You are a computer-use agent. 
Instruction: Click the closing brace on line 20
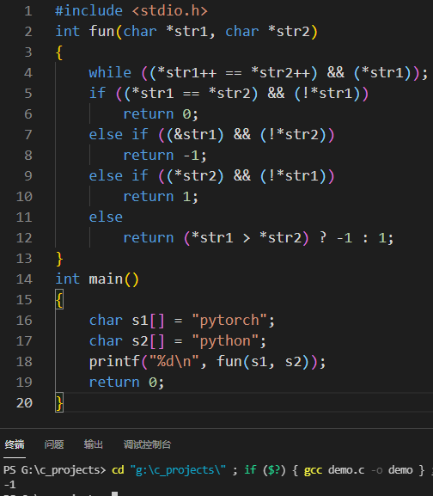coord(59,403)
